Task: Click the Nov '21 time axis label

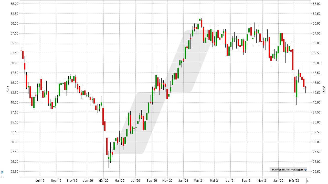Action: coord(262,181)
